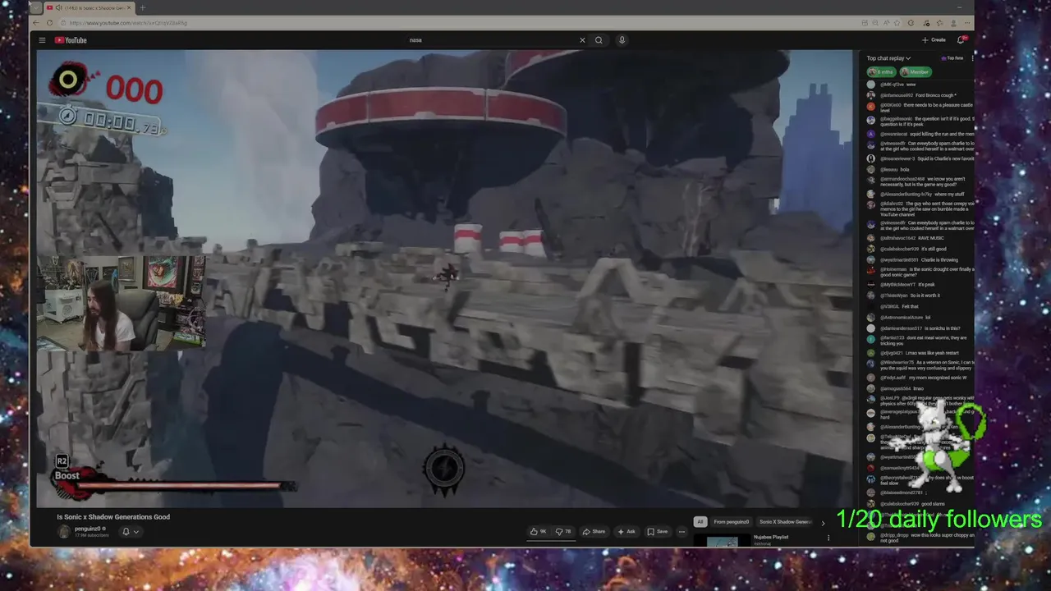Screen dimensions: 1051x591
Task: Share the video
Action: point(594,532)
